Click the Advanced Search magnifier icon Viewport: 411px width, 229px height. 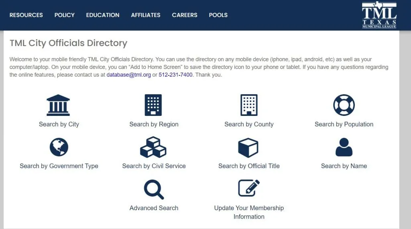[154, 189]
